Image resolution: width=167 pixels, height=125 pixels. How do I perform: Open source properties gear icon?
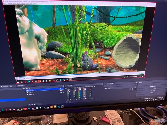34,104
